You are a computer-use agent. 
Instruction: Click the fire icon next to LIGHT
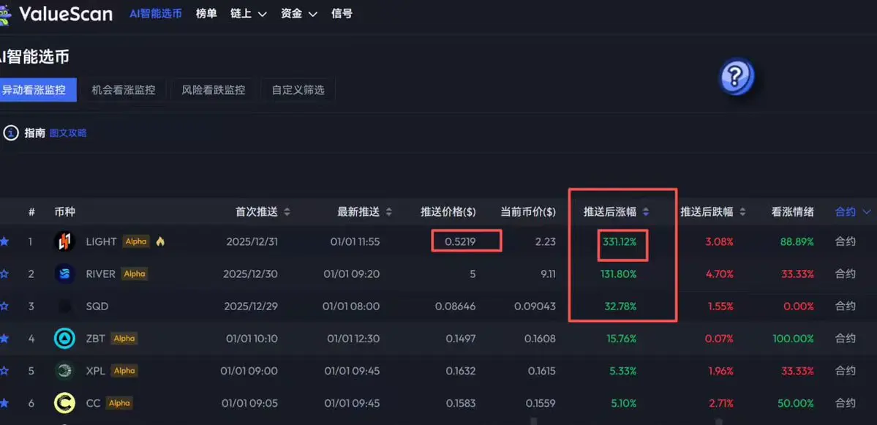coord(160,241)
